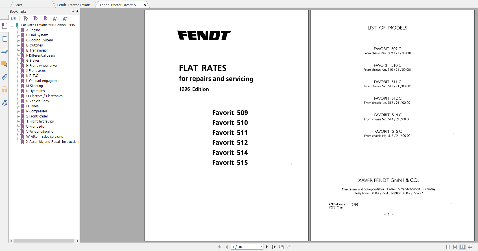Open the page number dropdown
This screenshot has height=251, width=478.
click(x=261, y=247)
